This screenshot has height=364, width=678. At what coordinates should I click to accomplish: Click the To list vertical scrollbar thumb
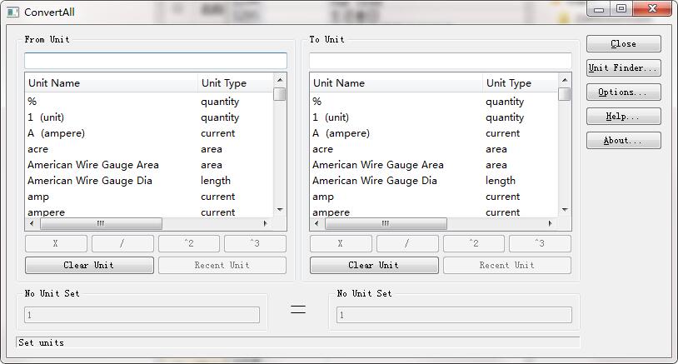(x=564, y=94)
